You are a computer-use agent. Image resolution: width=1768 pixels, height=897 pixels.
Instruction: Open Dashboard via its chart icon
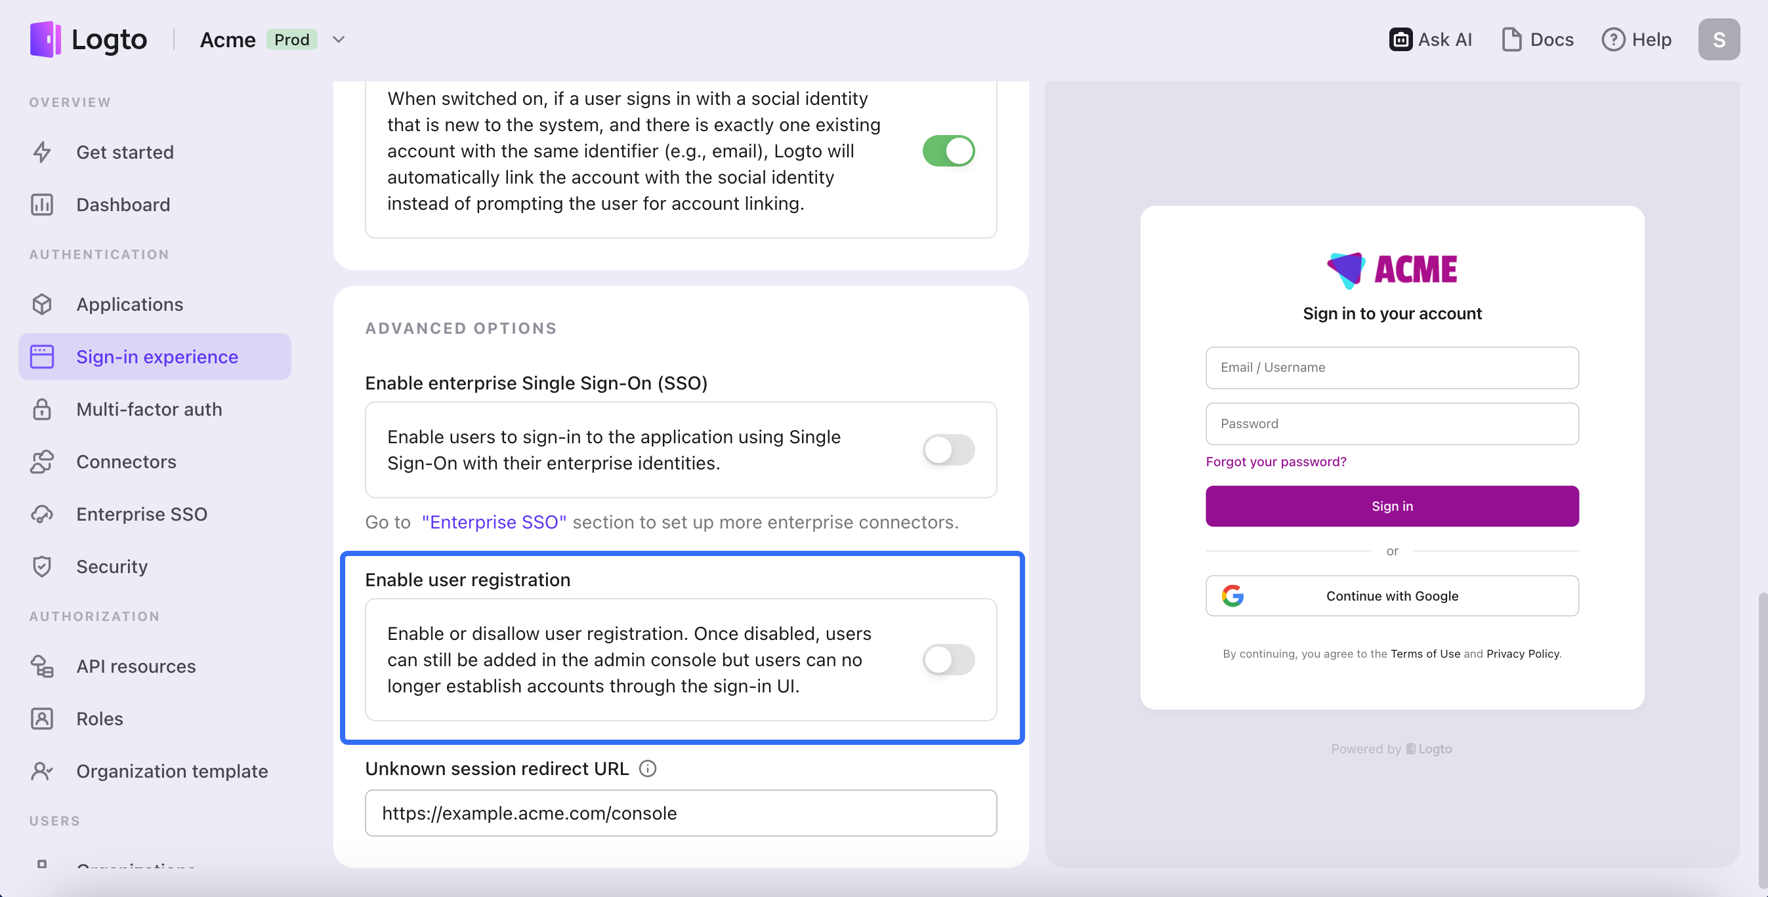tap(42, 205)
